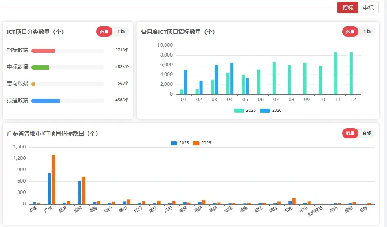This screenshot has width=387, height=227.
Task: Click the 1,500 y-axis label
Action: (x=20, y=147)
